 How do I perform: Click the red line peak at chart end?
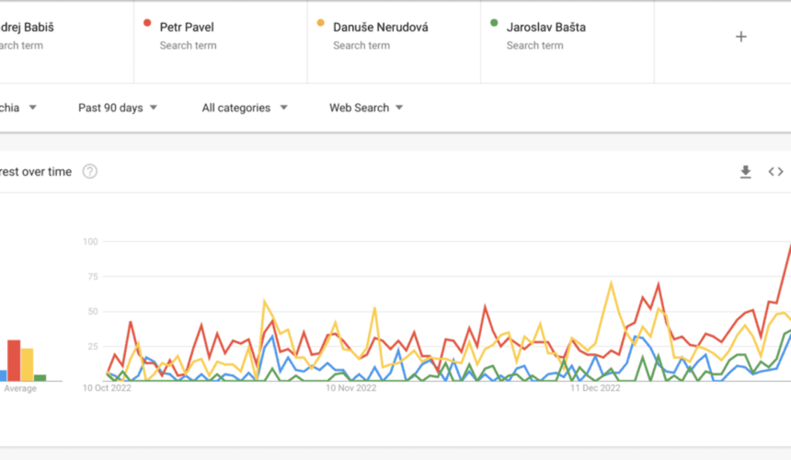788,248
